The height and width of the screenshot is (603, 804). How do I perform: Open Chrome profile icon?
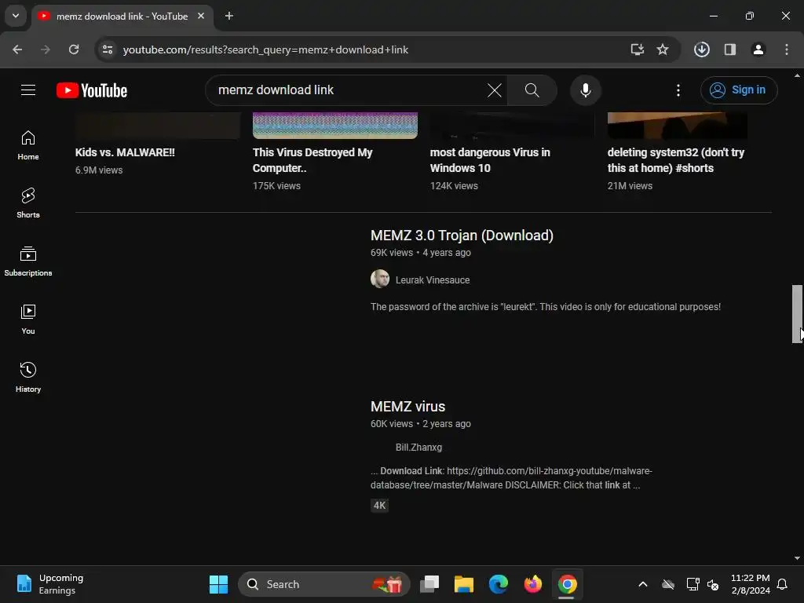(758, 49)
